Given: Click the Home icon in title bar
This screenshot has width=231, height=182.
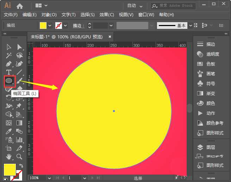Looking at the screenshot, I should click(20, 6).
